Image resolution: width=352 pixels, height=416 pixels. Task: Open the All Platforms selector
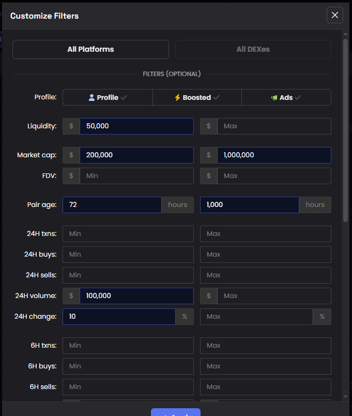(x=90, y=49)
